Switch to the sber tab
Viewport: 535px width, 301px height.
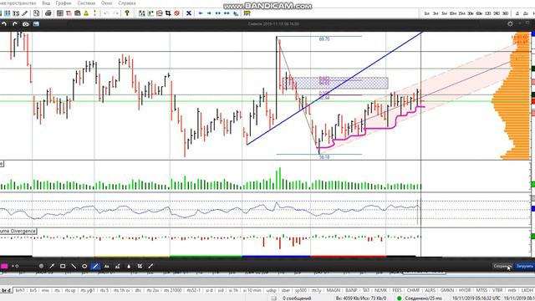tap(286, 290)
